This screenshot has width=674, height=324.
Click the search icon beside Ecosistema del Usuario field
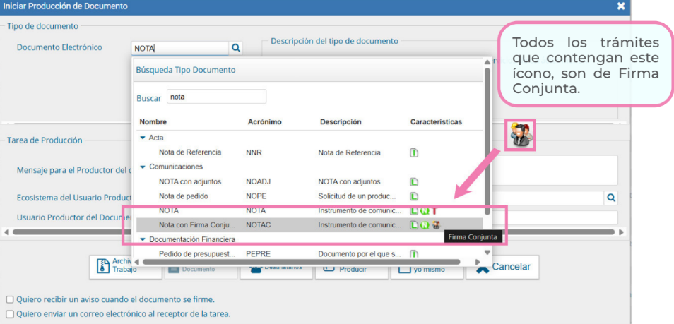[611, 198]
